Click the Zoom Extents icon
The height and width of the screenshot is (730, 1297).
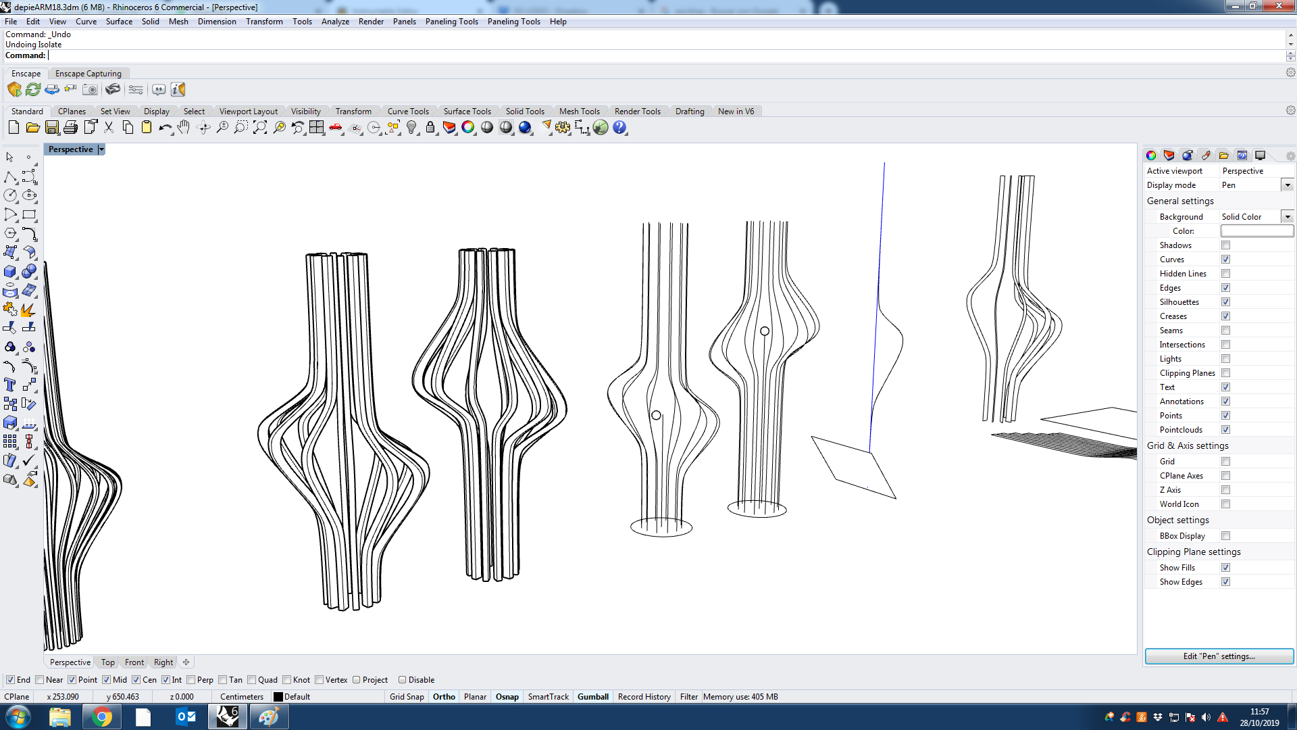[x=259, y=128]
